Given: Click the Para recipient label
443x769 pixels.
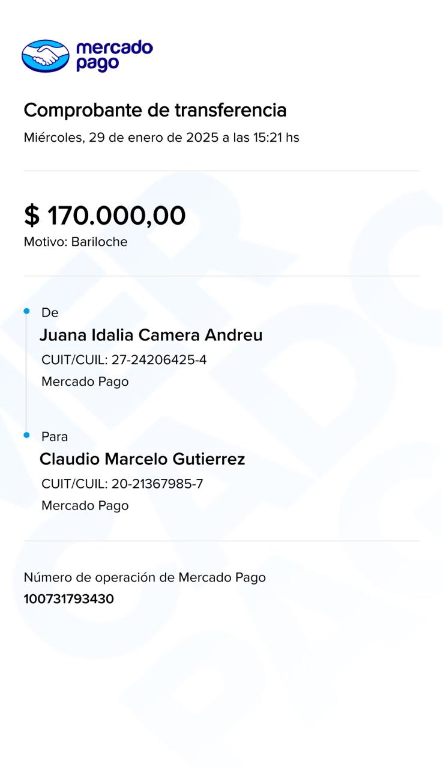Looking at the screenshot, I should 55,436.
